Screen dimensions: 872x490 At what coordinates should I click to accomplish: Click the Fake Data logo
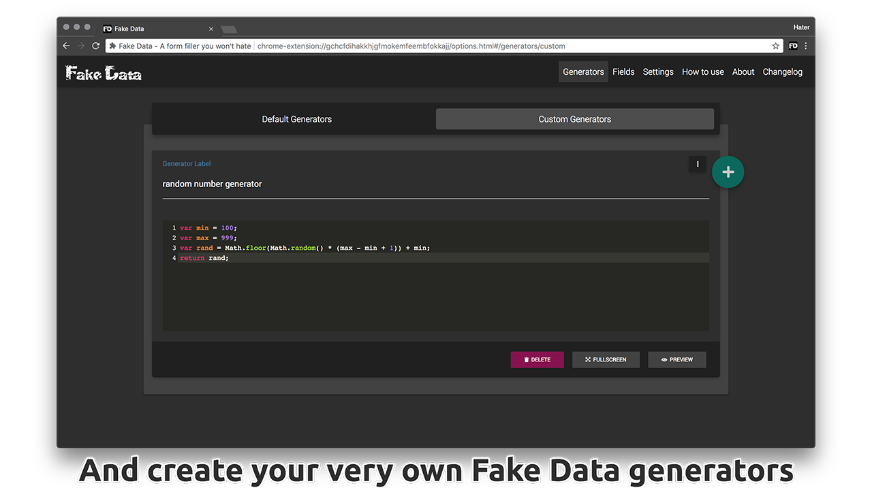point(104,73)
